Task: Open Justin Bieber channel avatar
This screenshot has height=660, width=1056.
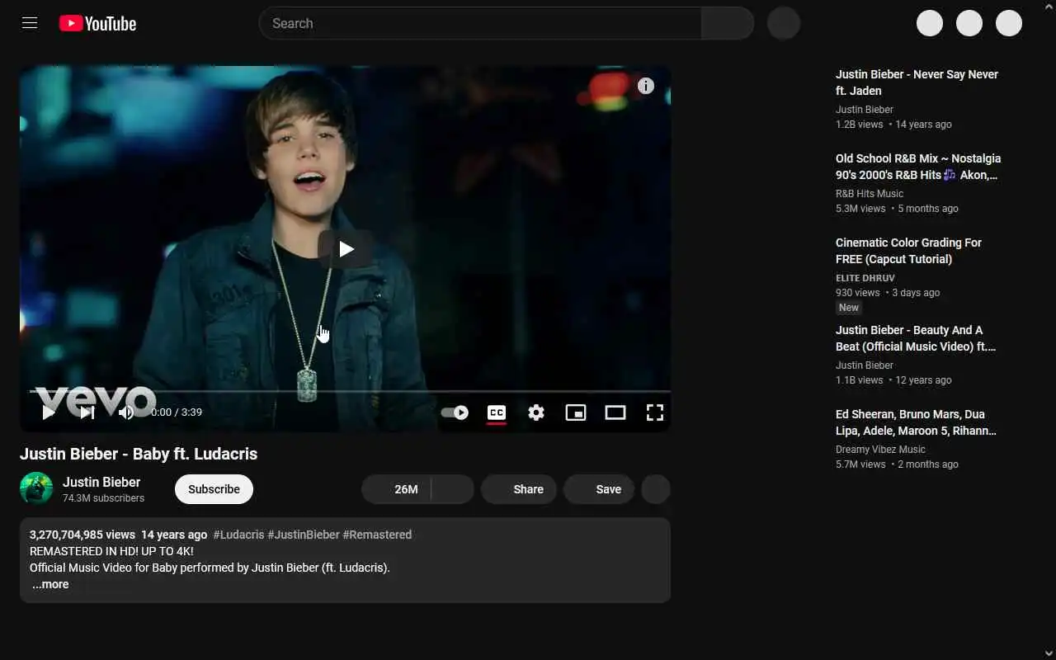Action: pos(36,488)
